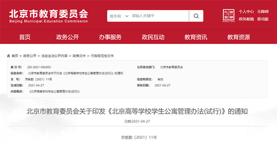The width and height of the screenshot is (277, 145).
Task: Open the 办事服务 navigation tab
Action: (110, 37)
